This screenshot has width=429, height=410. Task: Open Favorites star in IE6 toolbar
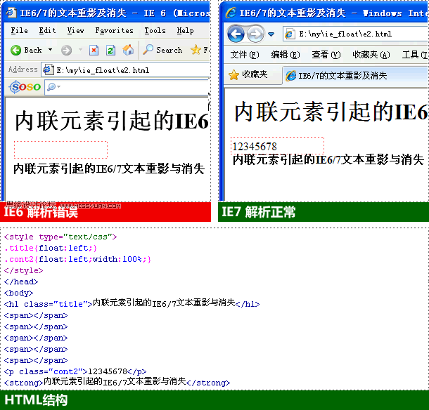pos(196,50)
